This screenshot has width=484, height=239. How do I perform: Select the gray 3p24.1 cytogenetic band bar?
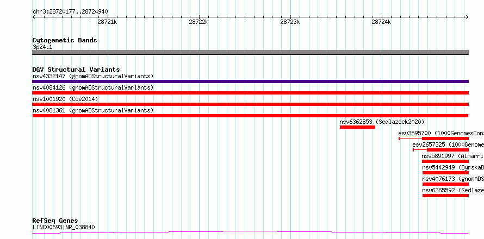pos(250,53)
